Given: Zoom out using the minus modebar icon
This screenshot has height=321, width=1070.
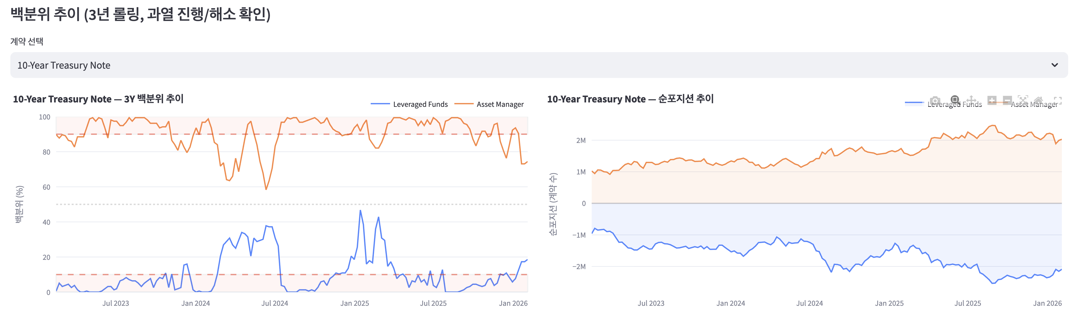Looking at the screenshot, I should pyautogui.click(x=1007, y=100).
